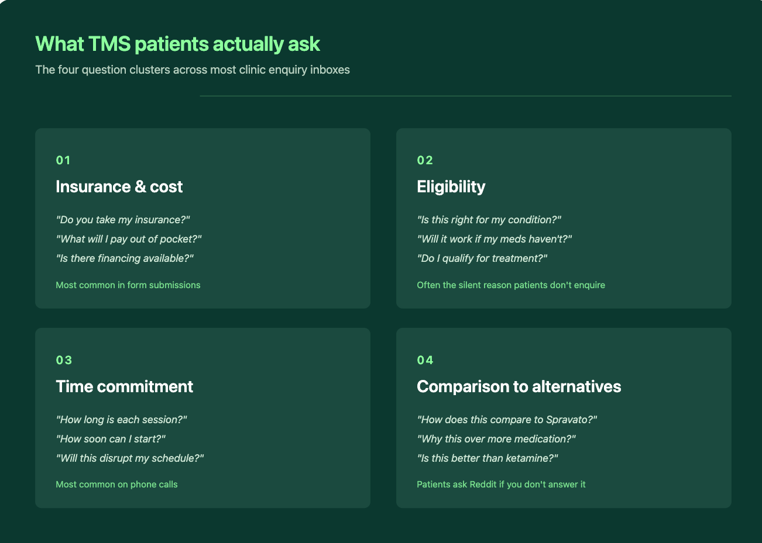Image resolution: width=762 pixels, height=543 pixels.
Task: Click the "What TMS patients actually ask" heading
Action: 178,44
